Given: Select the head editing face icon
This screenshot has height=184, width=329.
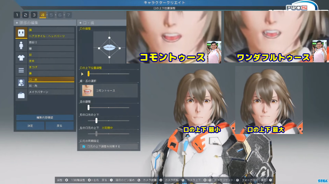Looking at the screenshot, I should 21,33.
